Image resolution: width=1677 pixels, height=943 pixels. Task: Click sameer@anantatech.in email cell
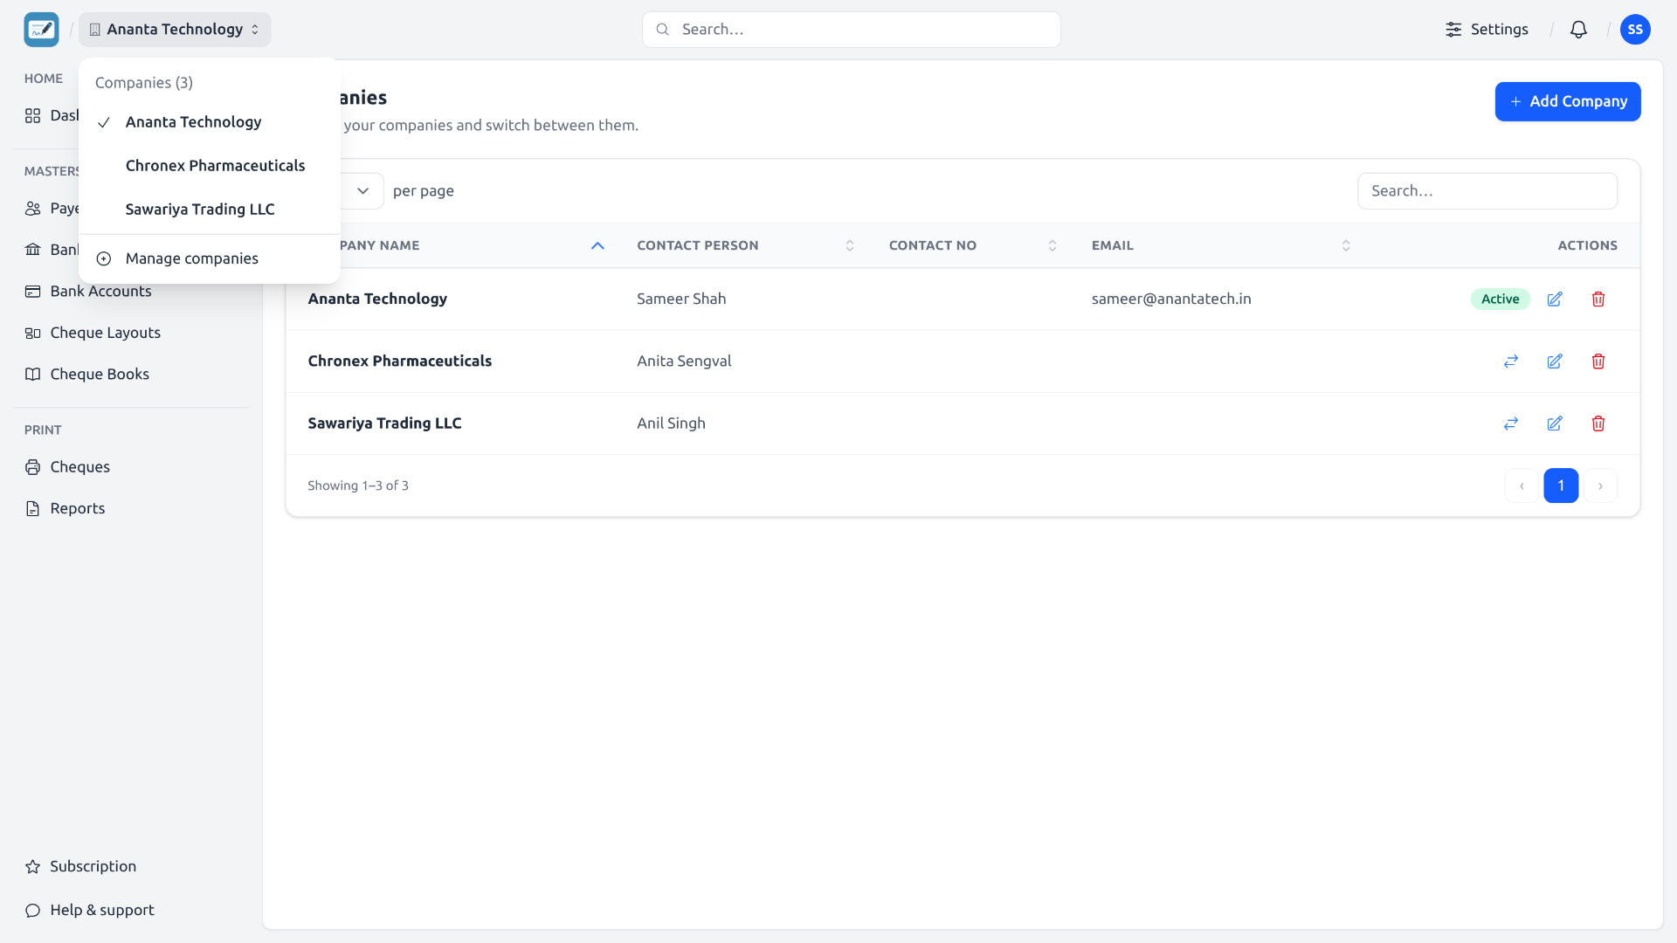(x=1171, y=299)
